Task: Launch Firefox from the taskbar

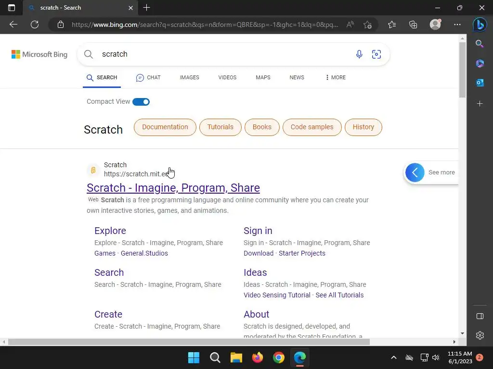Action: point(258,357)
